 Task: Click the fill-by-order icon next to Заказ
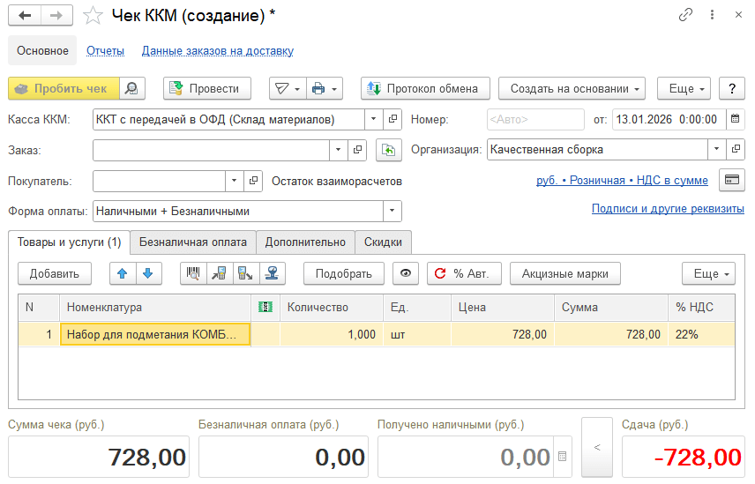[x=388, y=150]
